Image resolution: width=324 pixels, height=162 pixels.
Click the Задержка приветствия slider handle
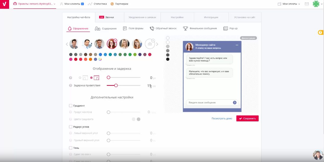(116, 85)
